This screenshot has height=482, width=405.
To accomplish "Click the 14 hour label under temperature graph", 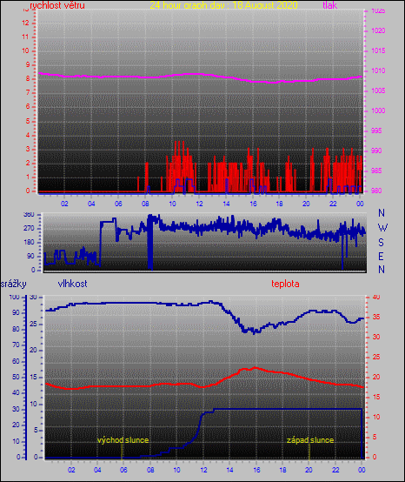I will coord(229,470).
